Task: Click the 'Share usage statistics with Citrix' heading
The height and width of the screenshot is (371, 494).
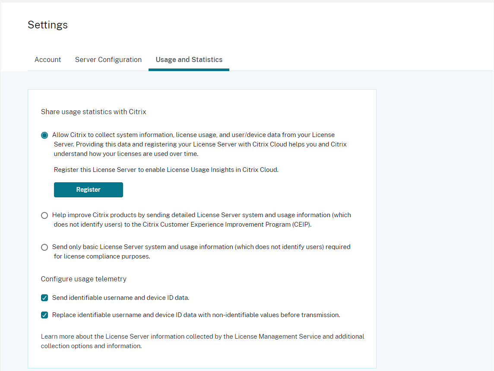Action: [94, 112]
